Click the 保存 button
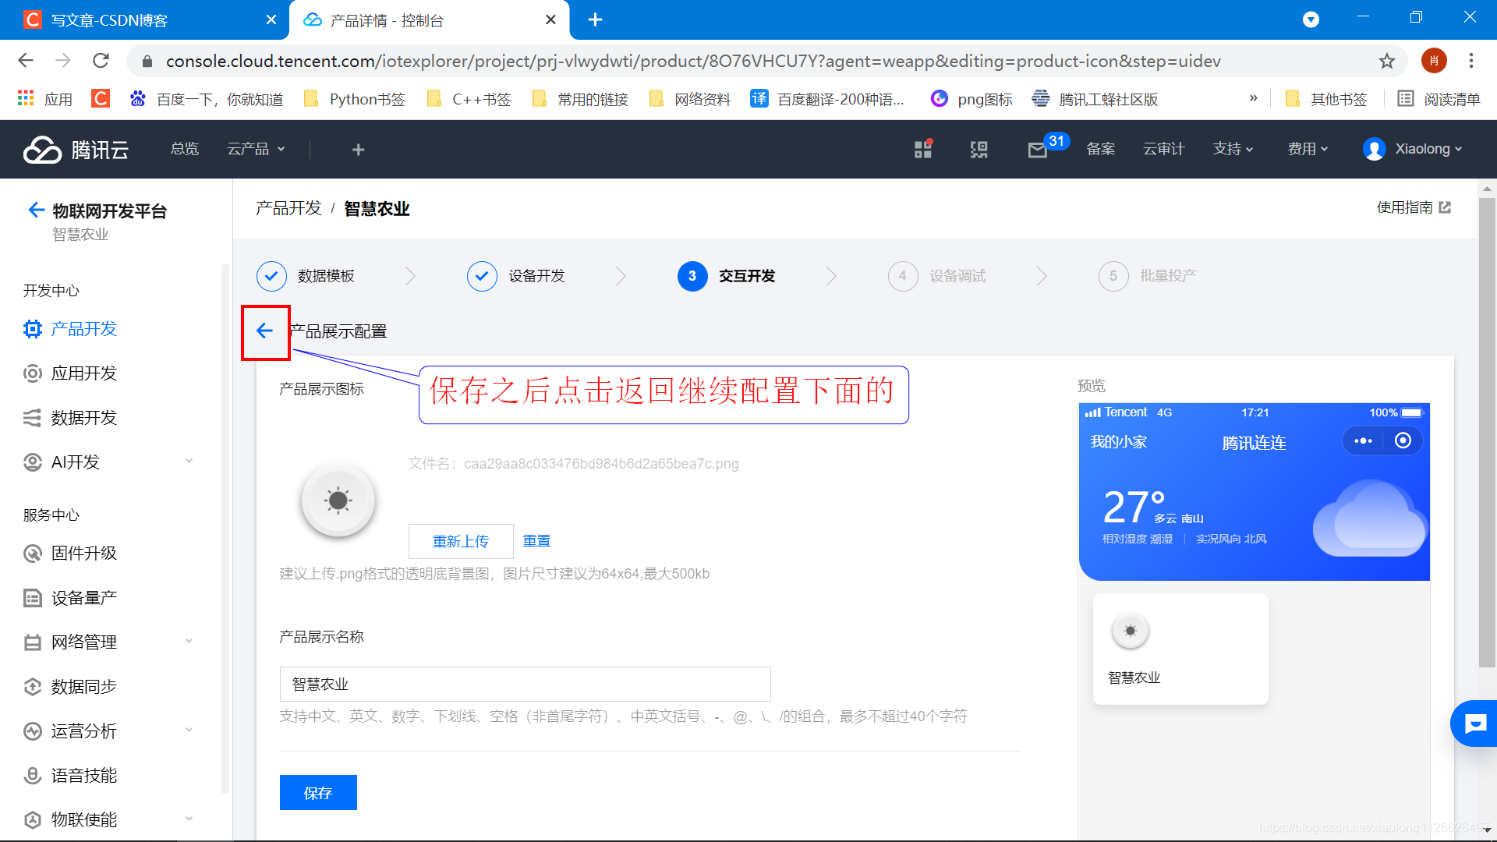 (318, 793)
